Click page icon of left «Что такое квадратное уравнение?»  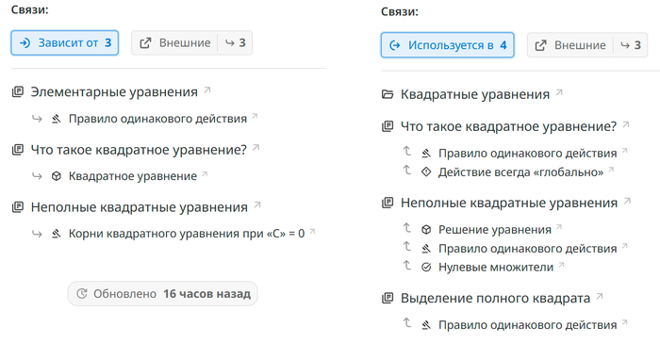(18, 150)
